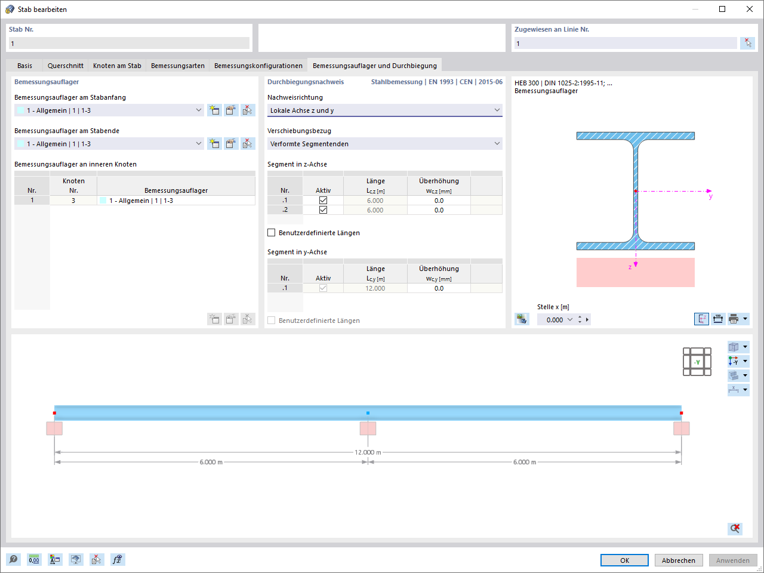Click the decimal places (0.00) settings icon

(34, 559)
